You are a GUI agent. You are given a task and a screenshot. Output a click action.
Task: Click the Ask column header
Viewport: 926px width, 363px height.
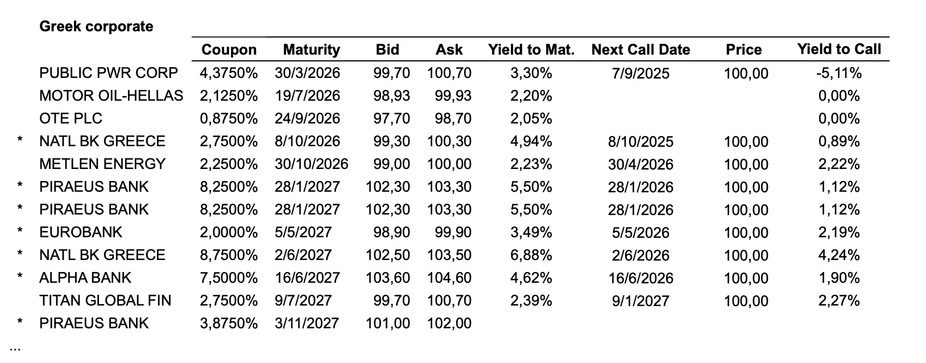[449, 50]
